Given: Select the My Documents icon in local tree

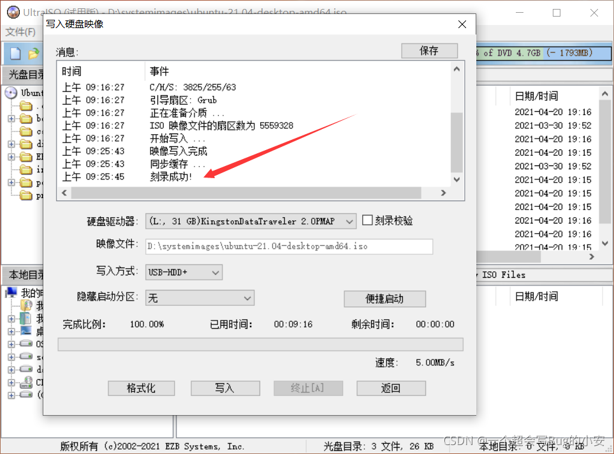Looking at the screenshot, I should (26, 319).
